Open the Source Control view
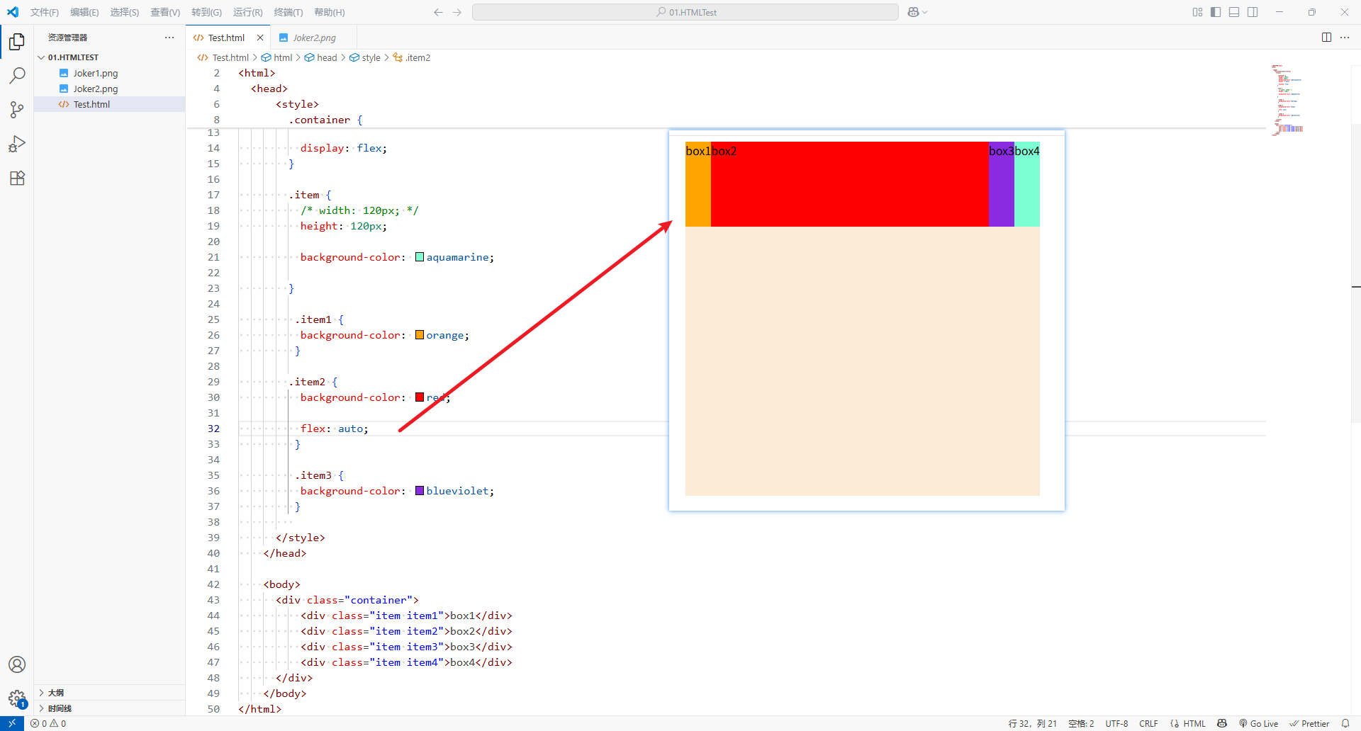Viewport: 1361px width, 731px height. coord(17,110)
